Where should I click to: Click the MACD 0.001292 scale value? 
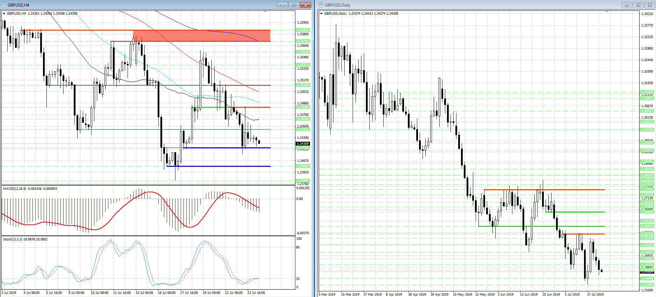pyautogui.click(x=303, y=188)
